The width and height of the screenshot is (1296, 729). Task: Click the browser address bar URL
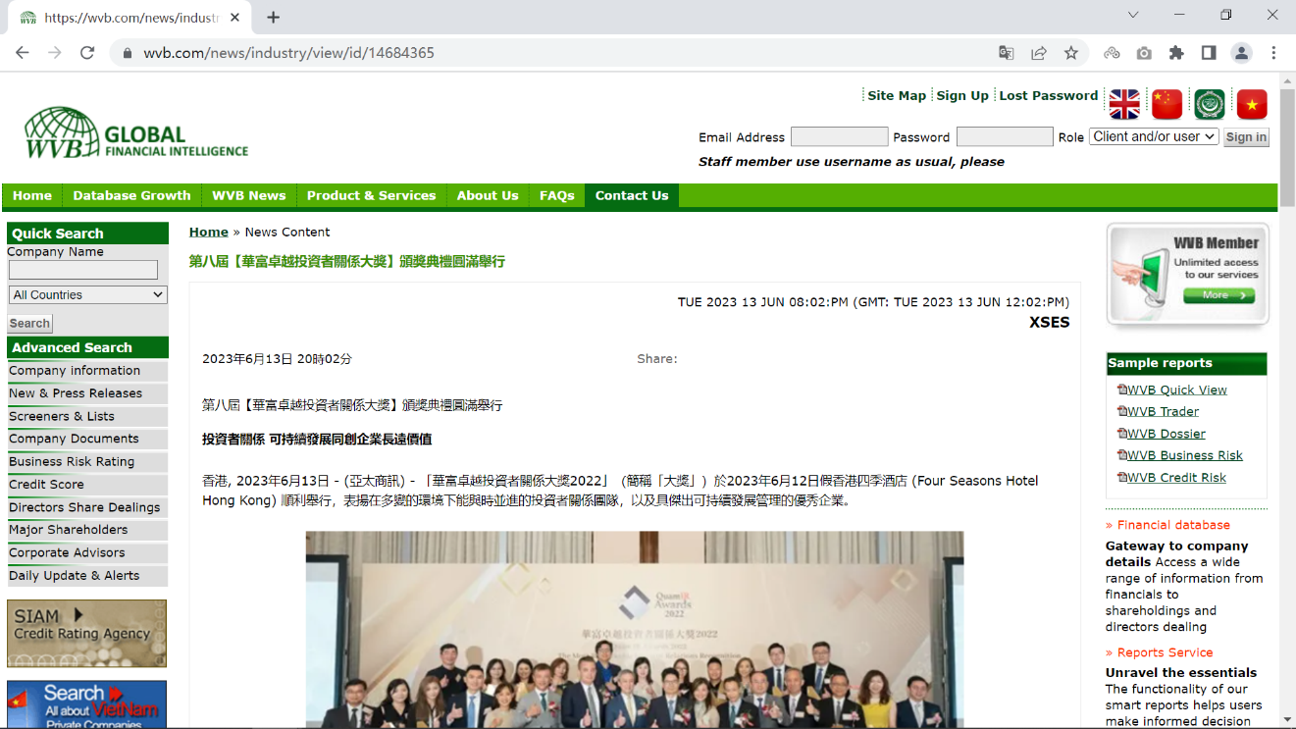tap(288, 53)
